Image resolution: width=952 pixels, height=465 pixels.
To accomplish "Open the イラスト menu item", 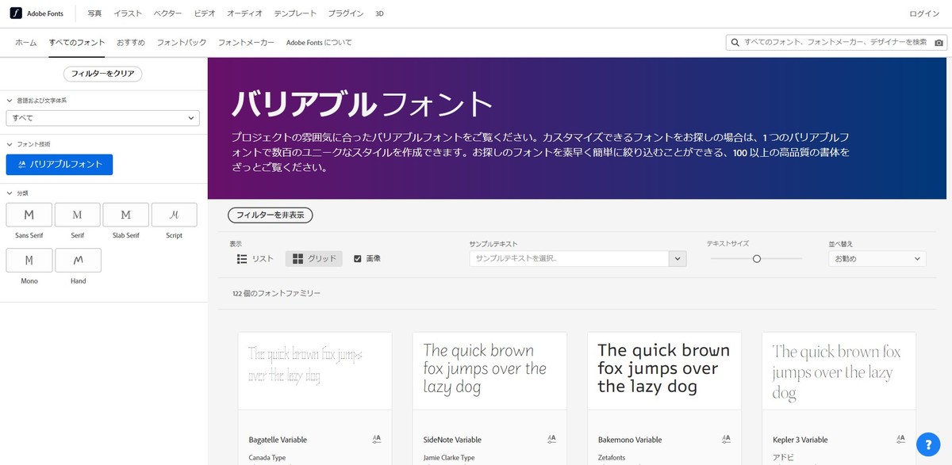I will [x=128, y=13].
